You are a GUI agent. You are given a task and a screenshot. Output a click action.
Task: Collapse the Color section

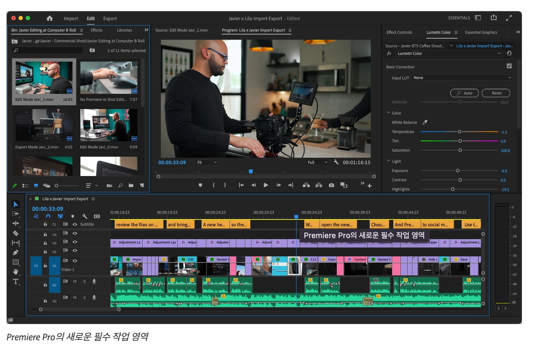(388, 113)
